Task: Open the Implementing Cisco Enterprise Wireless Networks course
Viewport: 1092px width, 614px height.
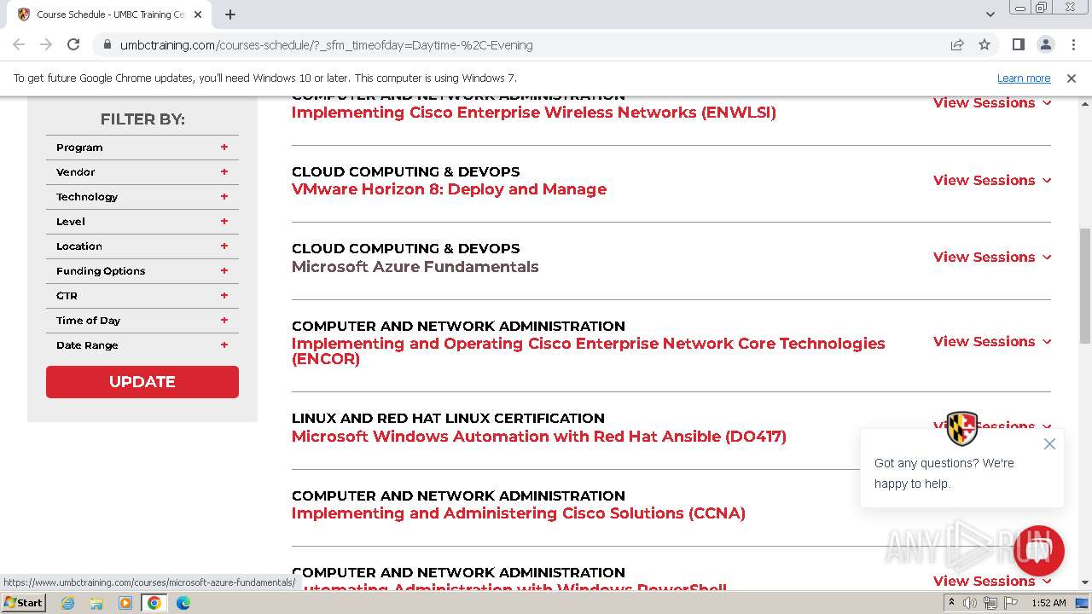Action: click(x=534, y=113)
